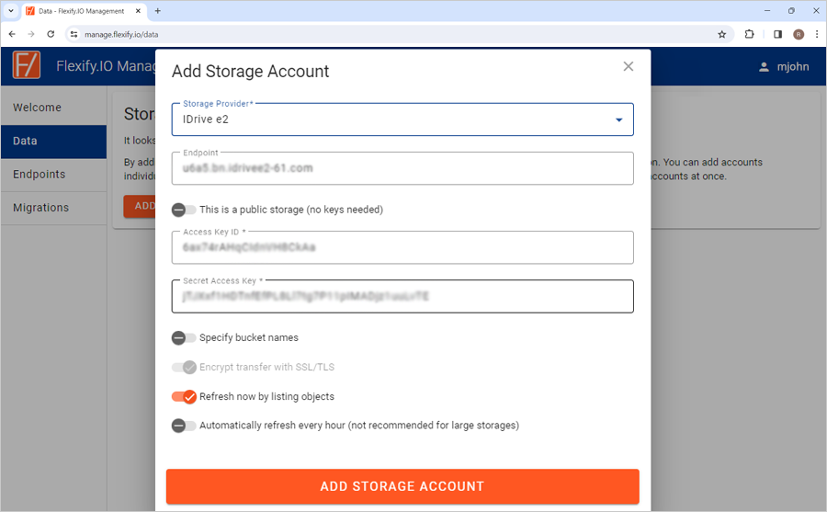Open the browser extensions puzzle icon
This screenshot has height=512, width=827.
tap(749, 34)
